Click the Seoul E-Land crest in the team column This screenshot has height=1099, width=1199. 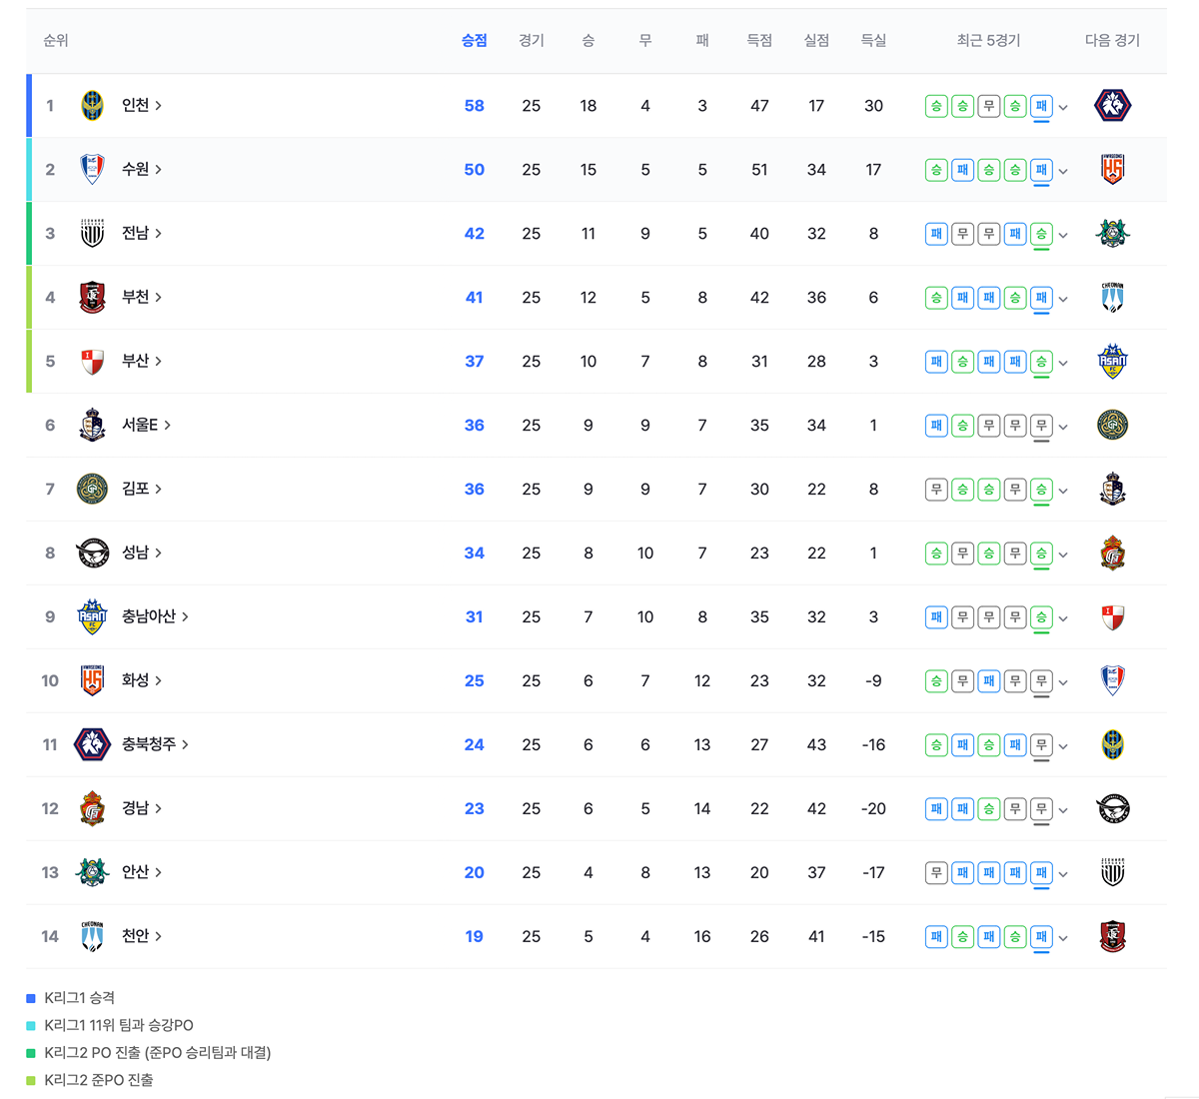pyautogui.click(x=92, y=425)
